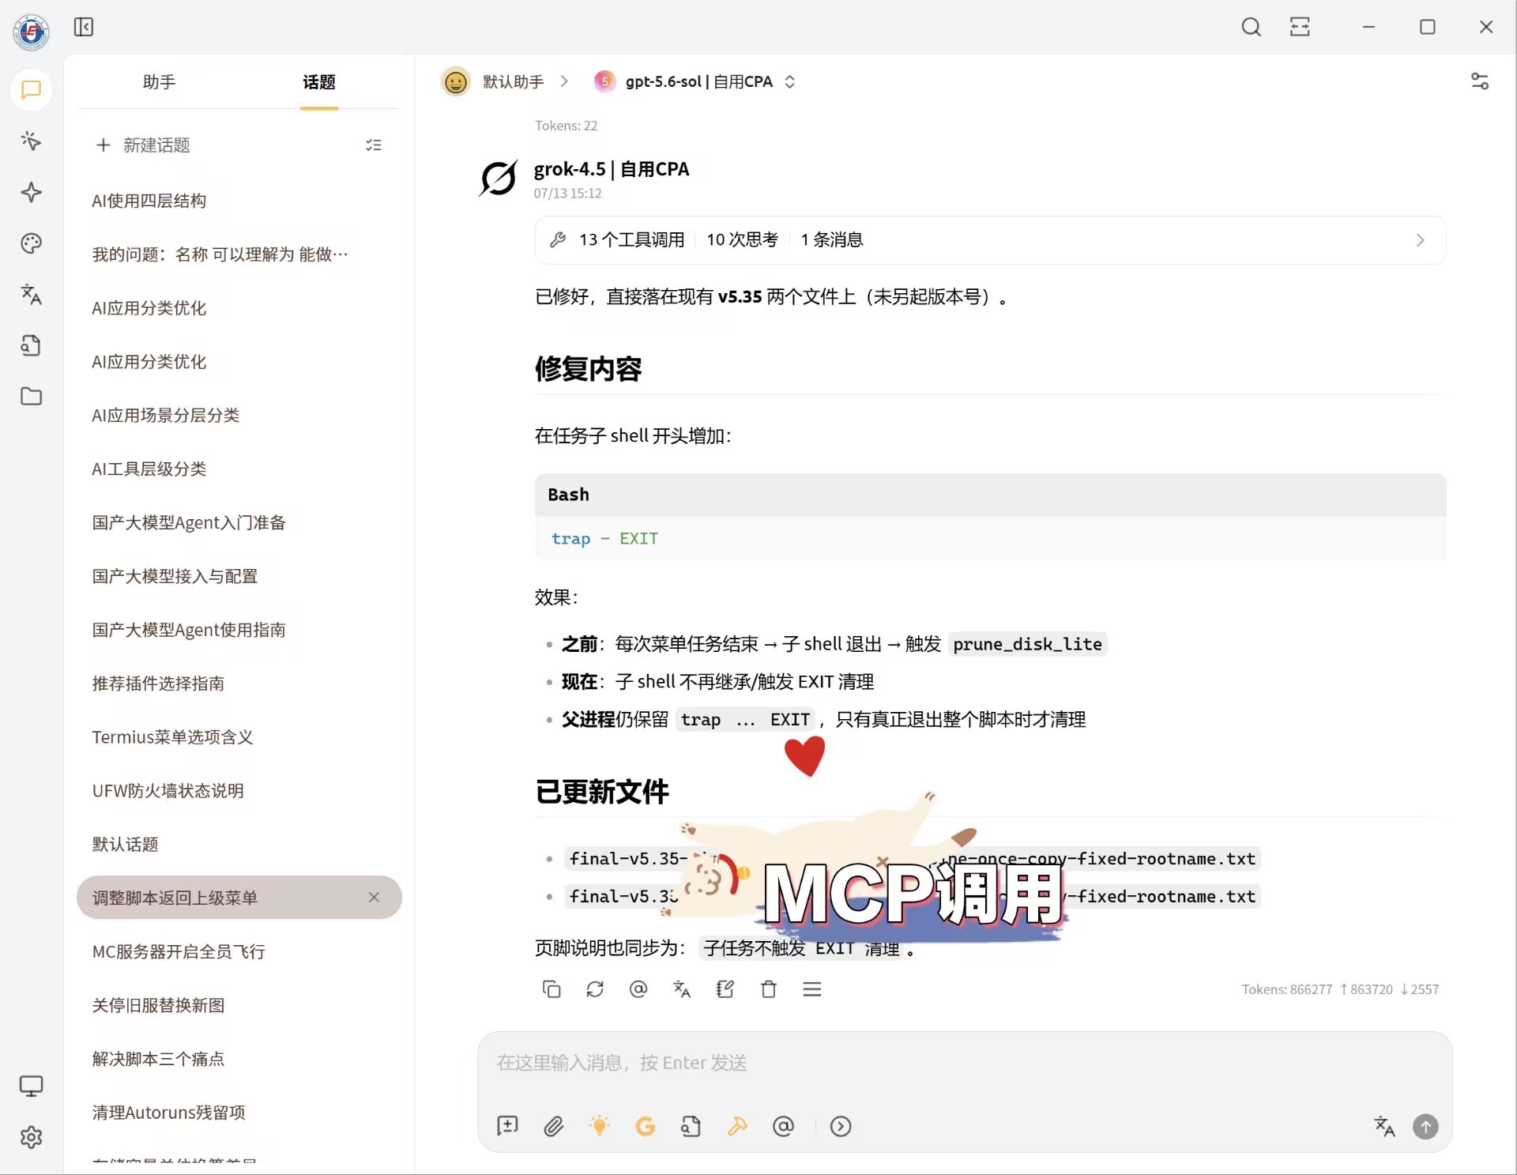Open the four-point star sidebar icon
1517x1175 pixels.
pos(31,192)
